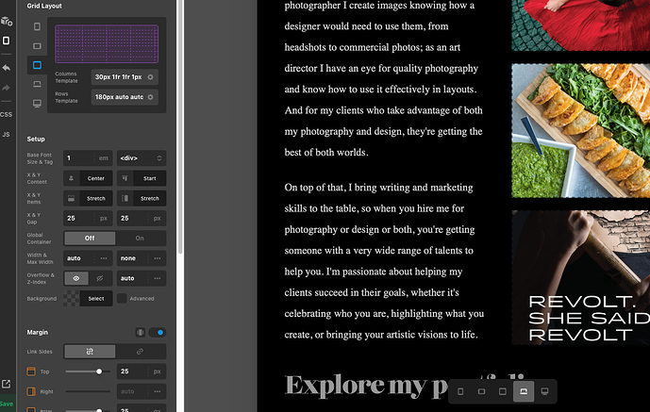
Task: Edit the Columns Template value field
Action: point(118,77)
